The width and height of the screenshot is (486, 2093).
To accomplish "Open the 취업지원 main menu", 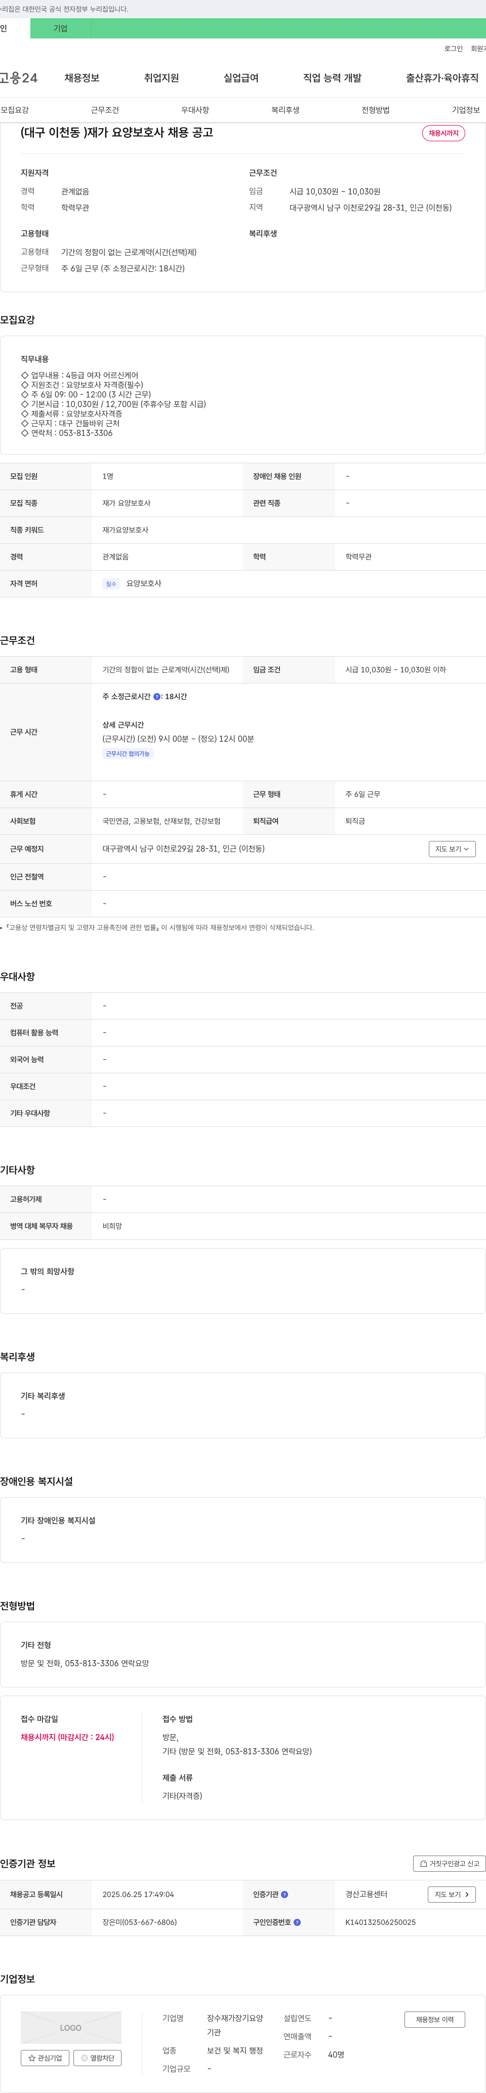I will [x=161, y=78].
